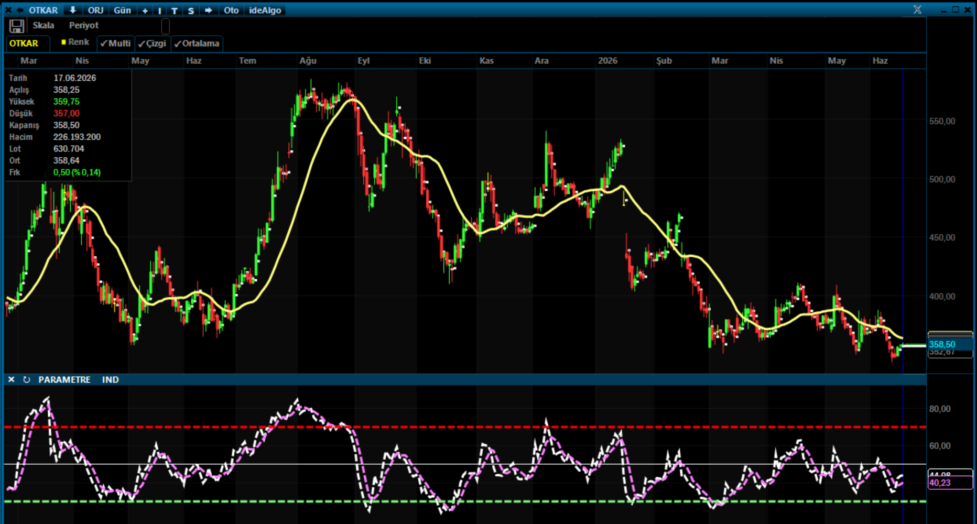The height and width of the screenshot is (524, 977).
Task: Open the ideAlgo menu
Action: 265,10
